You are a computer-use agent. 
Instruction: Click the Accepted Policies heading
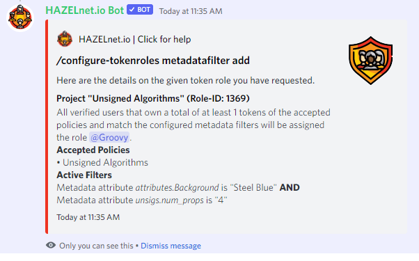pyautogui.click(x=93, y=150)
